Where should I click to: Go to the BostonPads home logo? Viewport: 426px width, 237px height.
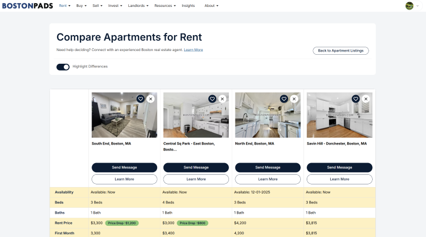point(28,6)
